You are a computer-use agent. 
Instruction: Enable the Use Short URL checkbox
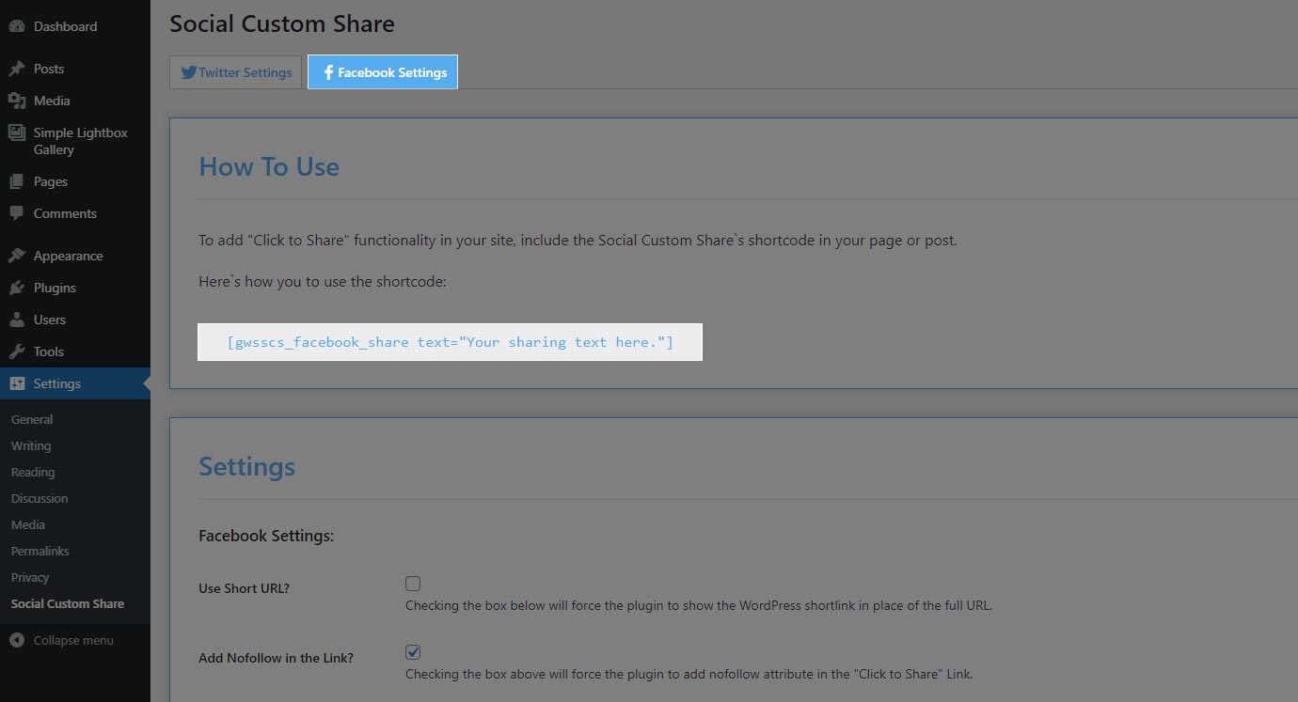click(x=413, y=584)
